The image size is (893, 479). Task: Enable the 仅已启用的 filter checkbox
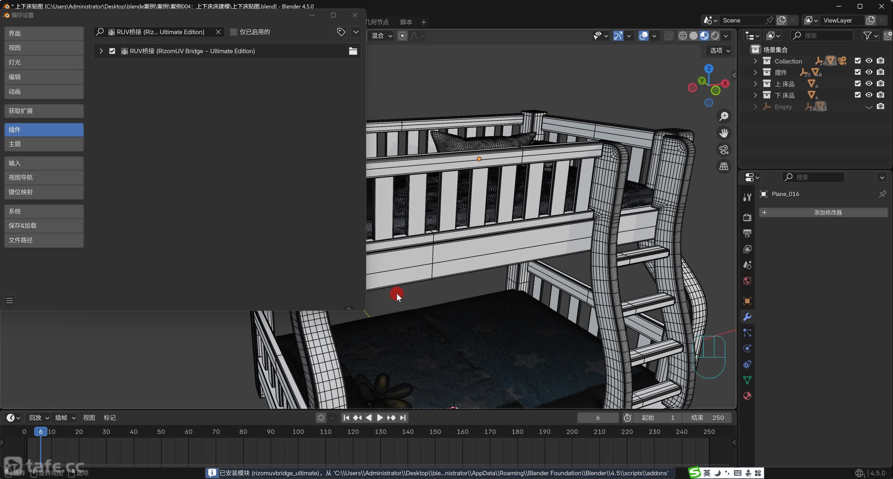(x=234, y=32)
